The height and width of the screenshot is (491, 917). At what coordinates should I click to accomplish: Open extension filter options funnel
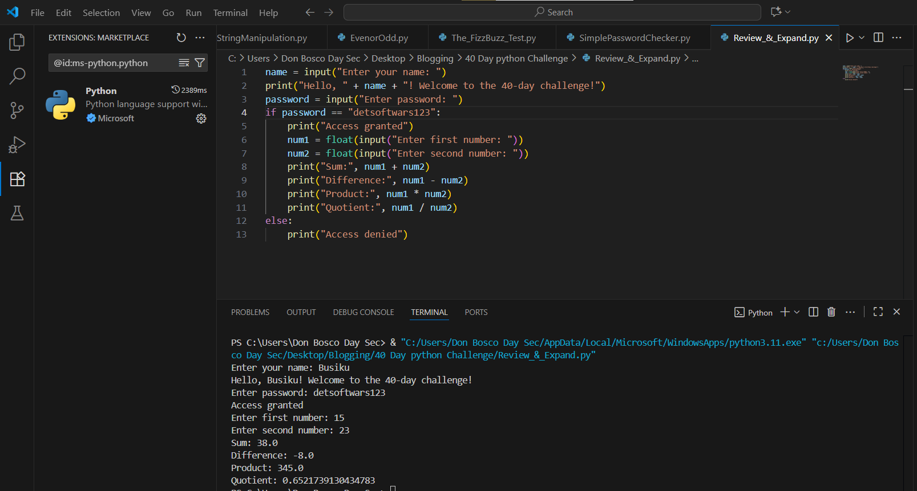(200, 63)
